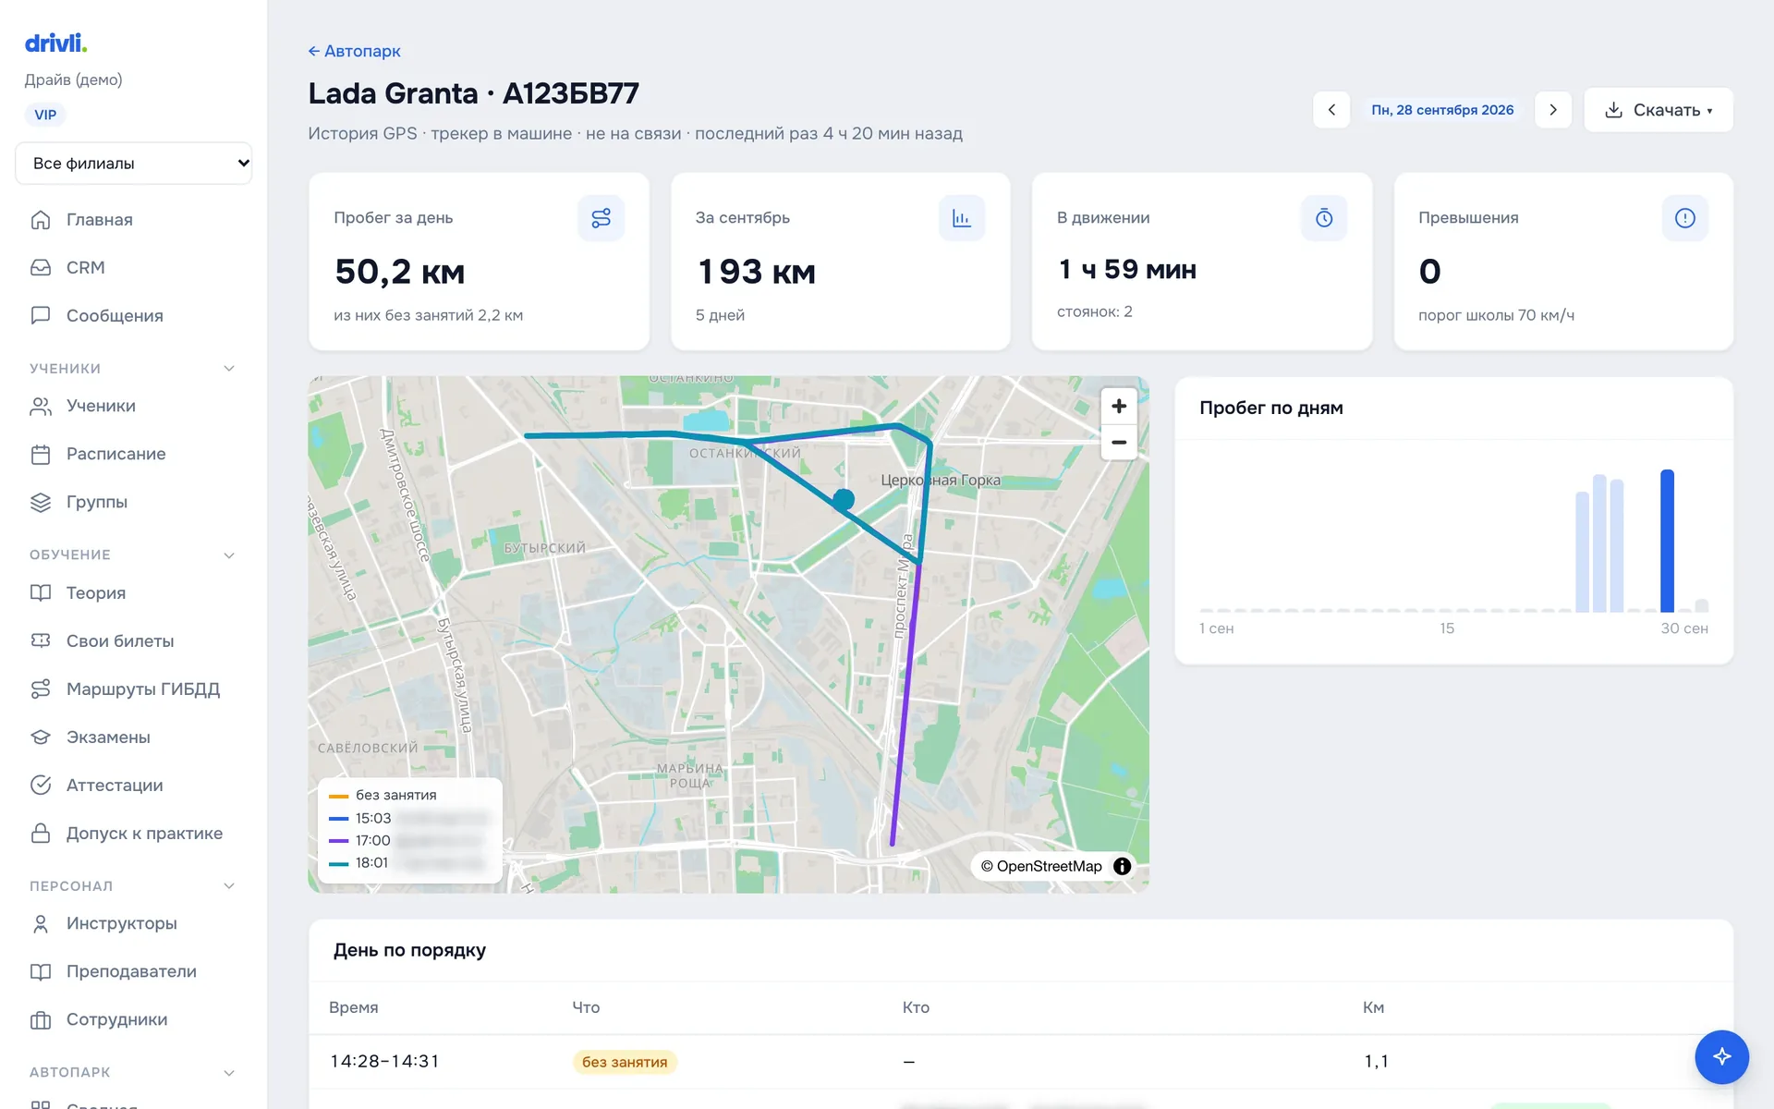Select Главная menu item label
The height and width of the screenshot is (1109, 1774).
pos(100,220)
